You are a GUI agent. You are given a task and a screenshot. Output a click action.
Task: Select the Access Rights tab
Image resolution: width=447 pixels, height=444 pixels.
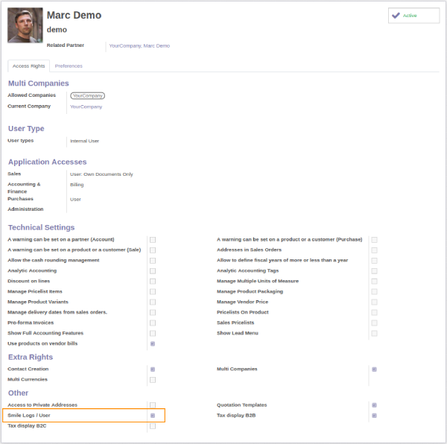pos(29,66)
